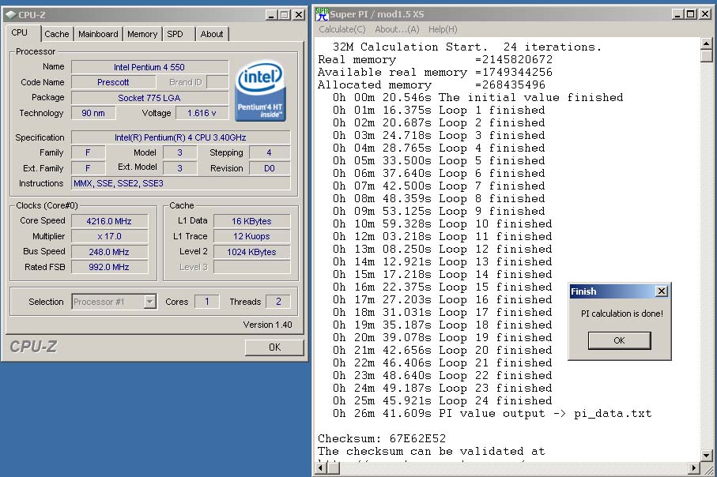Select the CPU tab in CPU-Z
Viewport: 717px width, 477px height.
tap(20, 32)
